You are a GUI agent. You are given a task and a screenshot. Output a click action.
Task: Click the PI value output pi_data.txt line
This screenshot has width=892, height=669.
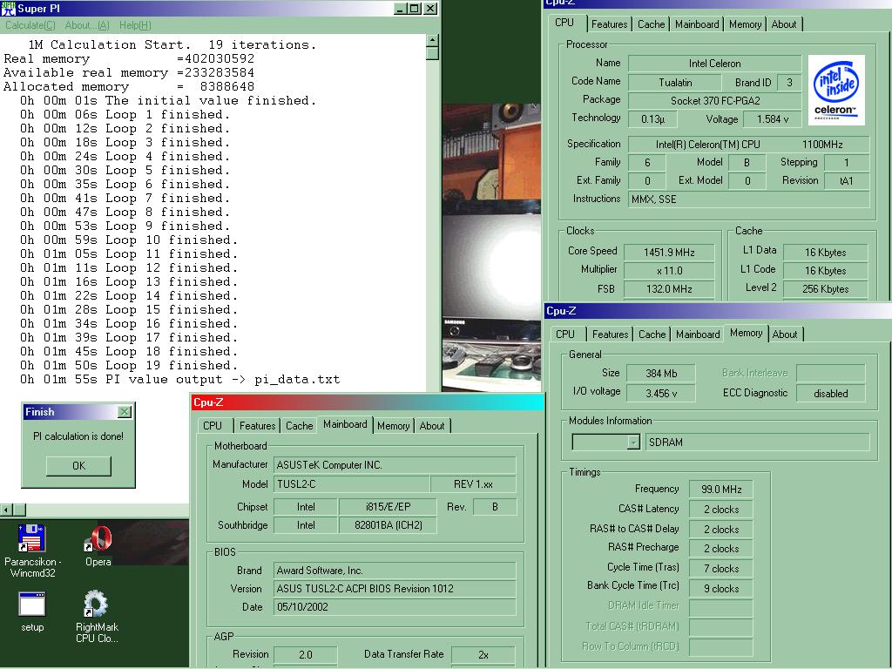[x=179, y=380]
